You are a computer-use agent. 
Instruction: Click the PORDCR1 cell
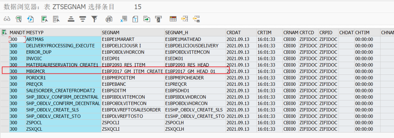63,78
